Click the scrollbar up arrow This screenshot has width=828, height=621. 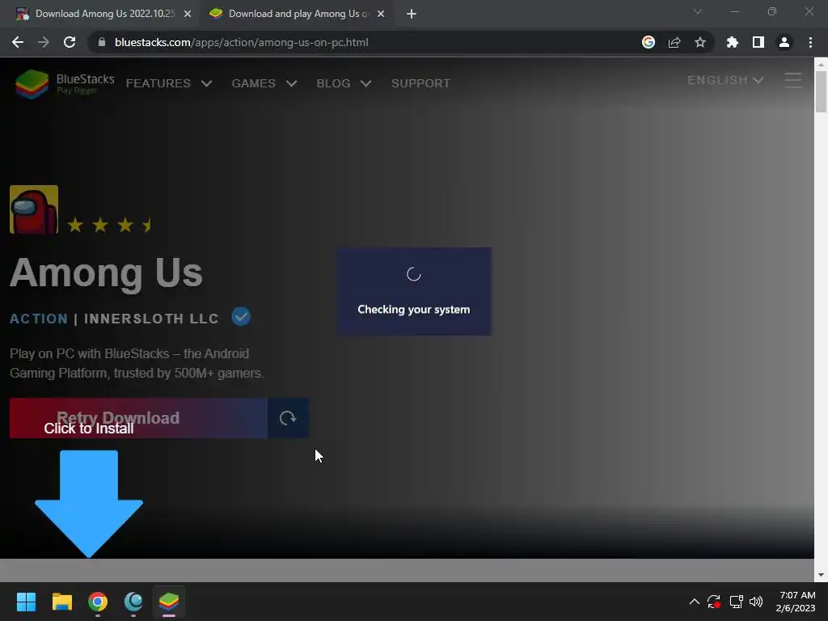coord(821,64)
